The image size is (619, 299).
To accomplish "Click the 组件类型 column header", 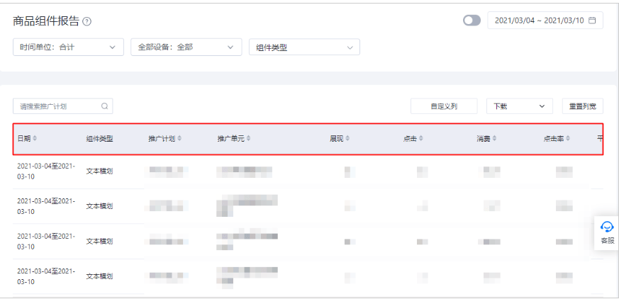I will 99,138.
